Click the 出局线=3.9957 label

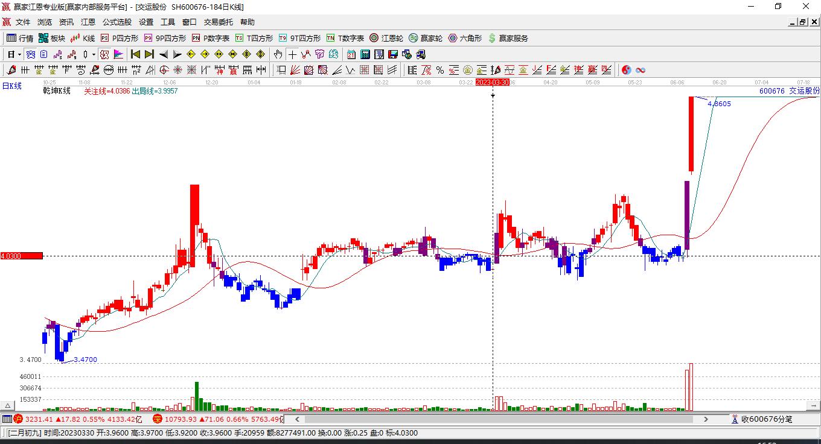click(155, 91)
